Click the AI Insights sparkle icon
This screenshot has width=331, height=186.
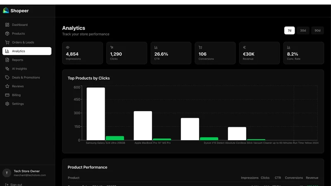point(7,69)
